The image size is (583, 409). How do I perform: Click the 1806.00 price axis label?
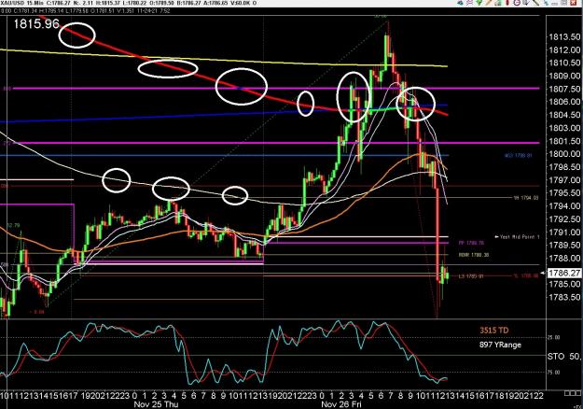coord(564,102)
